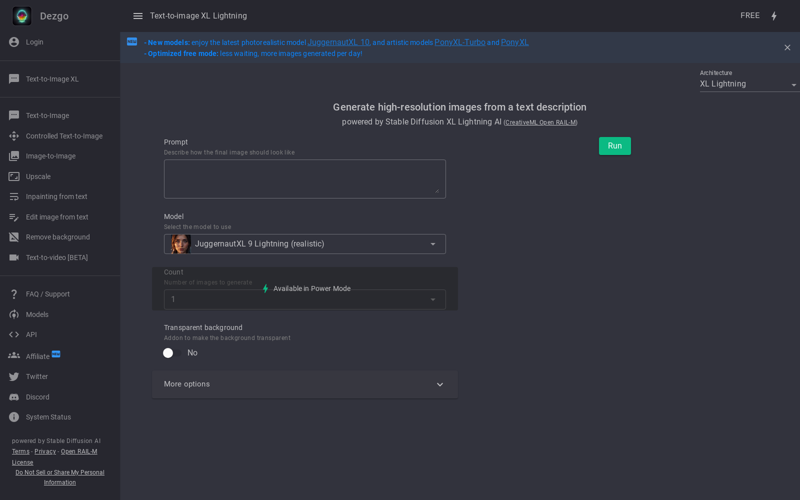
Task: Click the Power Mode lightning icon
Action: tap(774, 16)
